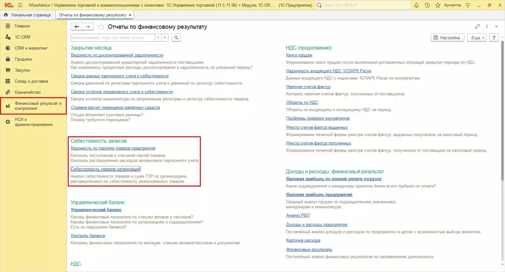This screenshot has width=505, height=272.
Task: Open Наличие счетов-фактур report
Action: (308, 87)
